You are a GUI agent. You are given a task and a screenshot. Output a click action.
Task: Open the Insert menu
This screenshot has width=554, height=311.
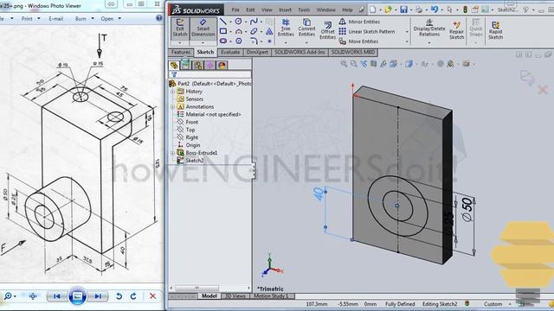(285, 10)
